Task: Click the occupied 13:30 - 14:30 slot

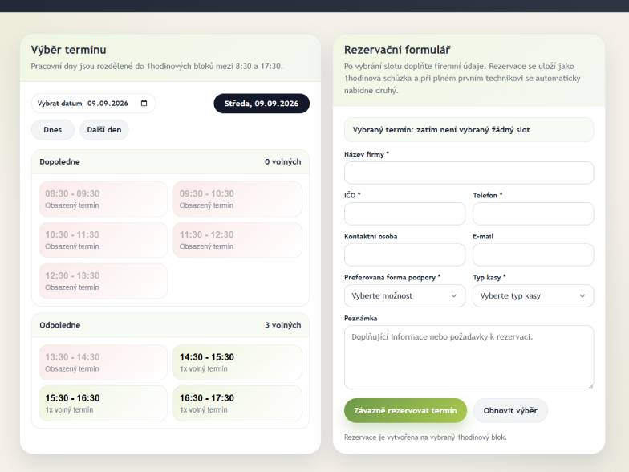Action: [x=103, y=363]
